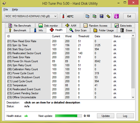Click the 3125 spin up data value

click(x=97, y=45)
